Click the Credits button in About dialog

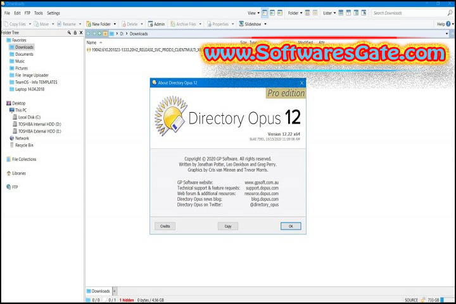click(x=165, y=226)
